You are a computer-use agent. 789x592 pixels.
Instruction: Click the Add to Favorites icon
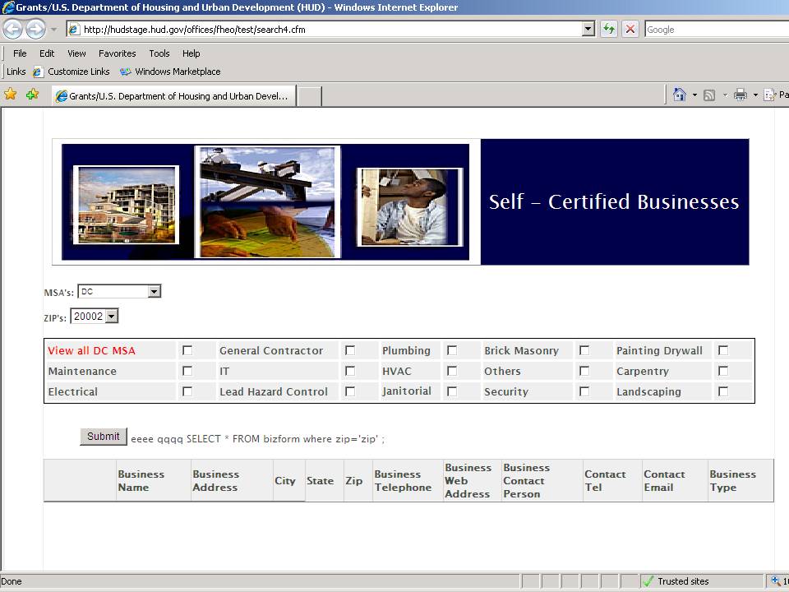(x=32, y=95)
